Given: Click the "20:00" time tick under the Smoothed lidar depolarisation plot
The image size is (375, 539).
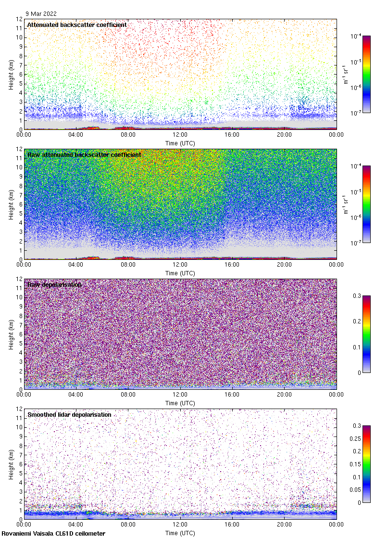Looking at the screenshot, I should pos(284,525).
